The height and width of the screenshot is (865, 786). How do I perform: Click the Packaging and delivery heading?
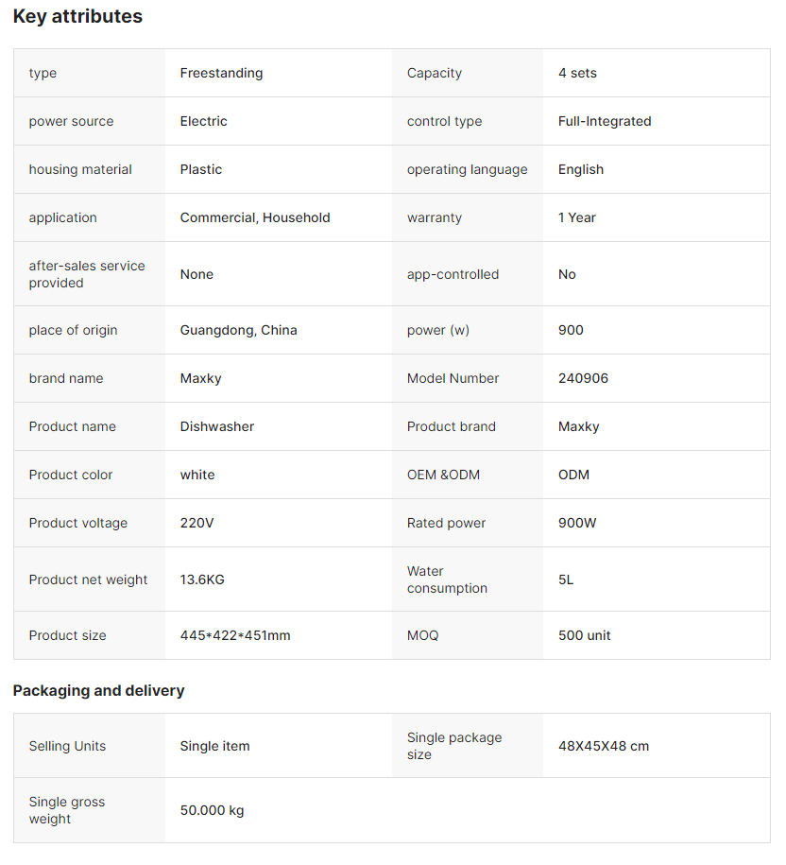coord(98,690)
